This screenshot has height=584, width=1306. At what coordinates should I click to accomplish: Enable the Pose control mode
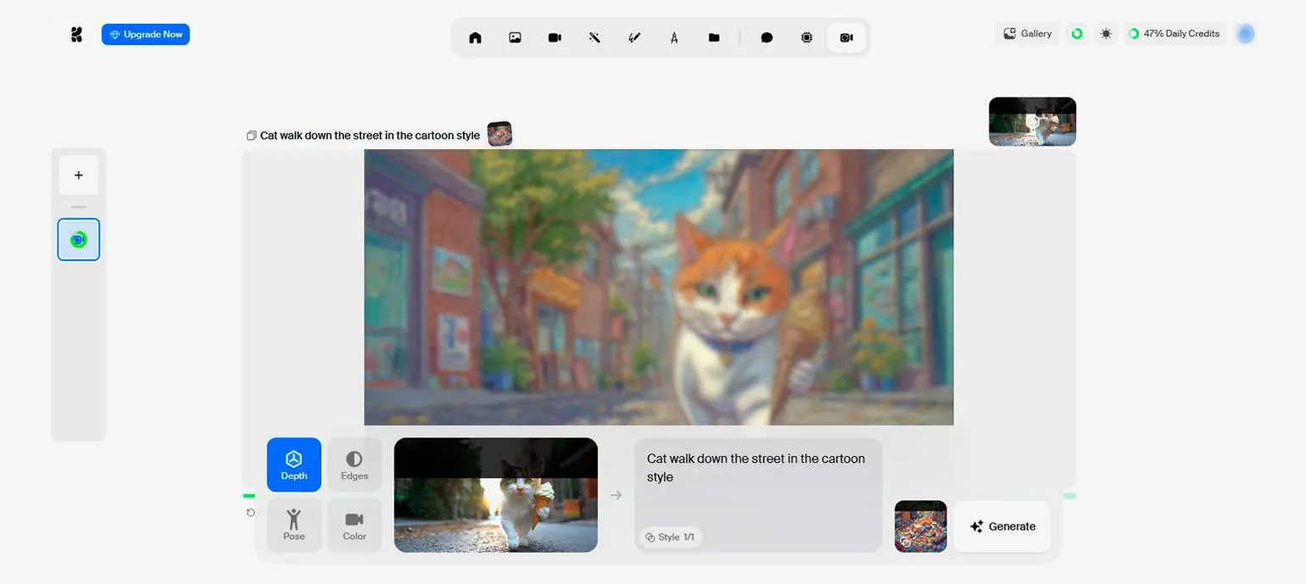(294, 525)
